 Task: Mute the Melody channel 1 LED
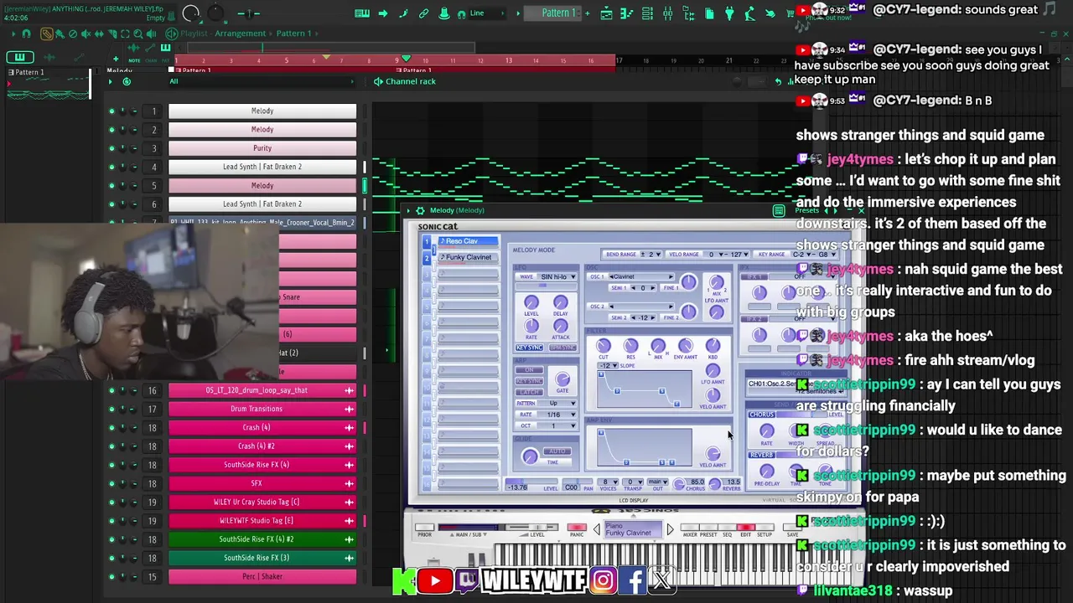111,111
